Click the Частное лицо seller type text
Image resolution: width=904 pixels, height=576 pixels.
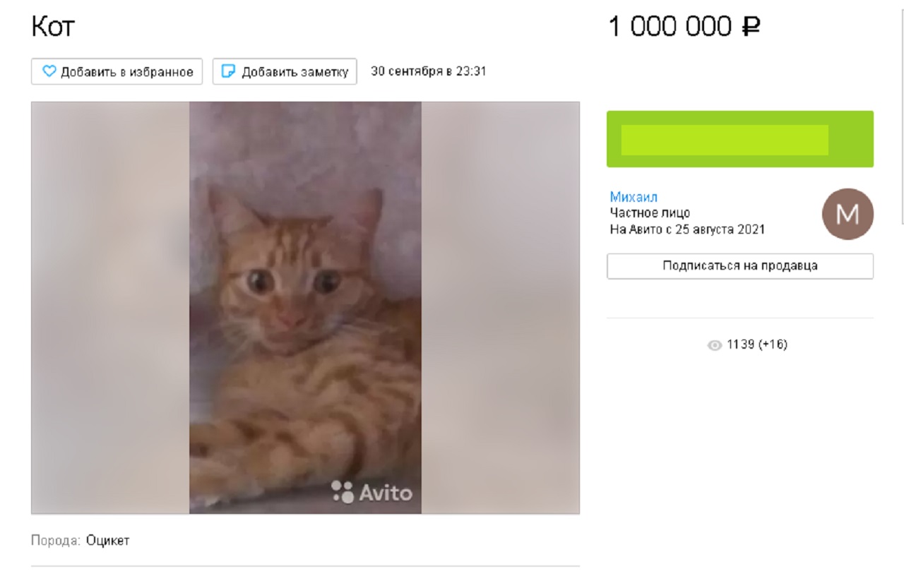click(x=650, y=213)
